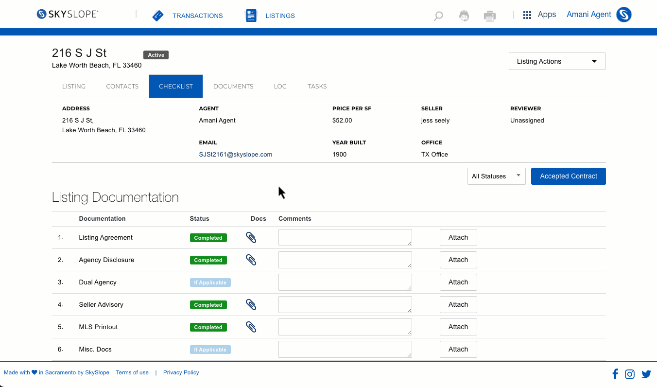Click the 'TX Office' value
The image size is (657, 387).
pyautogui.click(x=434, y=154)
